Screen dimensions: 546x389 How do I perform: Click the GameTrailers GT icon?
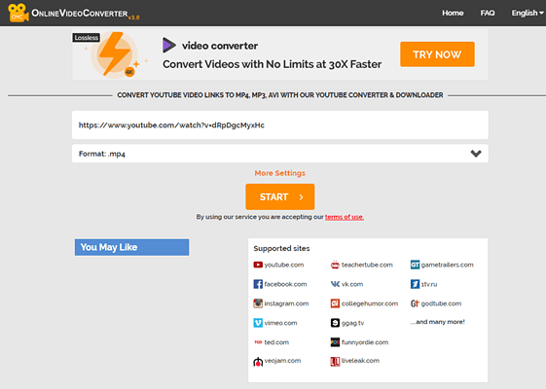click(x=415, y=265)
